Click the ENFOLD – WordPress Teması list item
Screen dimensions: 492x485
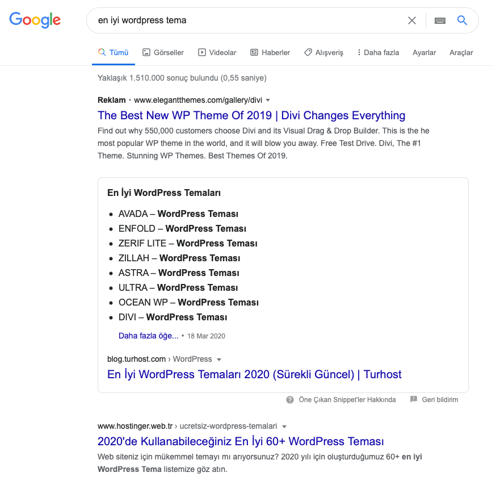click(x=182, y=229)
